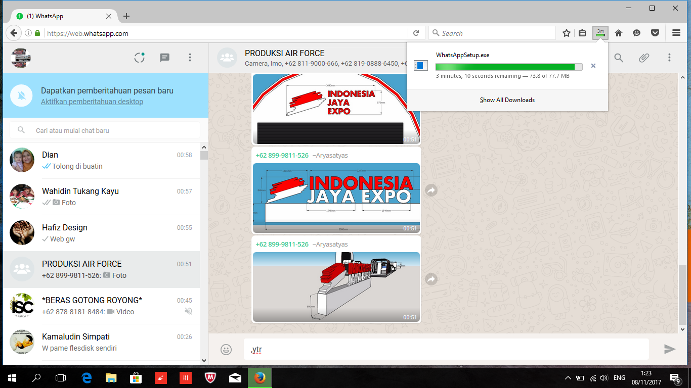Open the top Indonesia Jaya Expo arch image
Screen dimensions: 691x388
[336, 109]
